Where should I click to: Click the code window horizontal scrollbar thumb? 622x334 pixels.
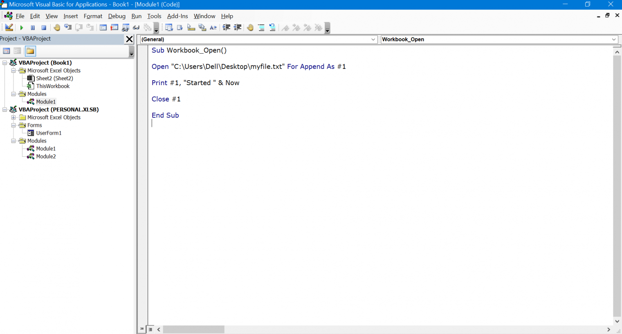pyautogui.click(x=194, y=329)
